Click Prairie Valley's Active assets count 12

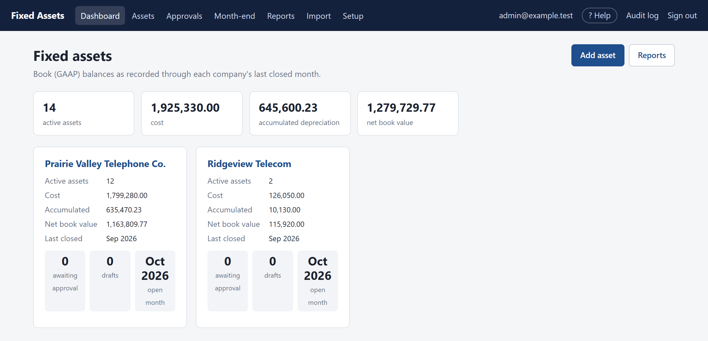(110, 181)
